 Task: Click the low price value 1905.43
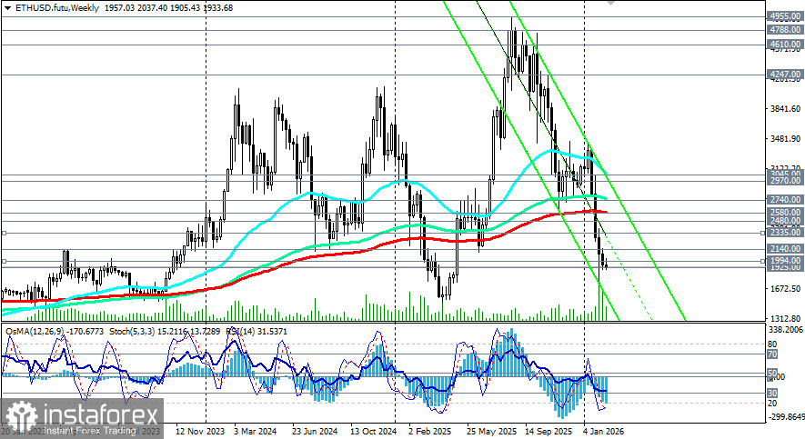[186, 7]
